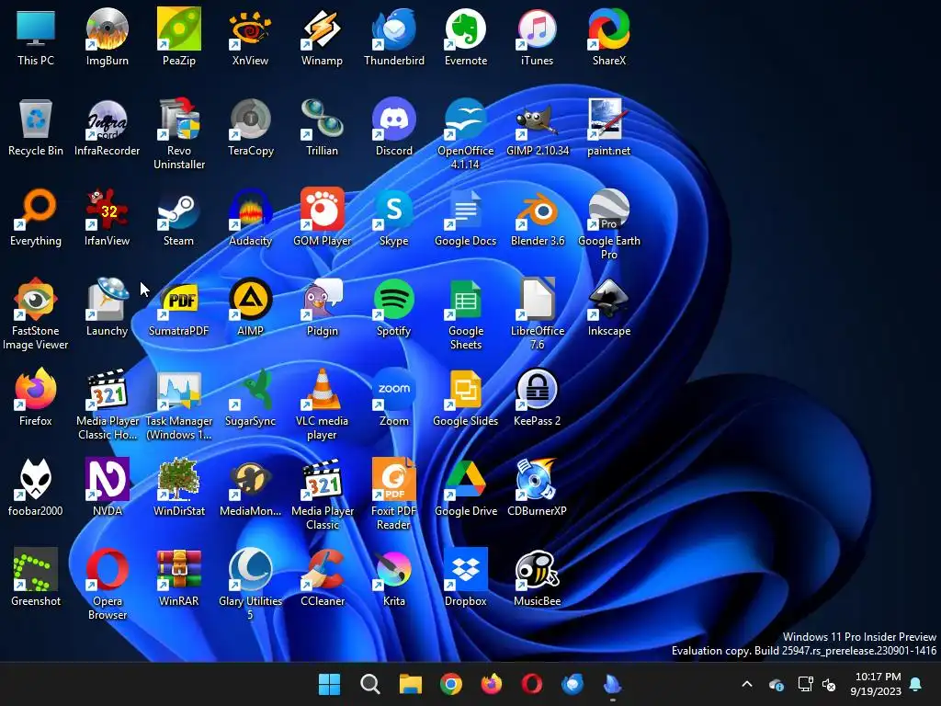Select the Winamp desktop icon

click(323, 28)
